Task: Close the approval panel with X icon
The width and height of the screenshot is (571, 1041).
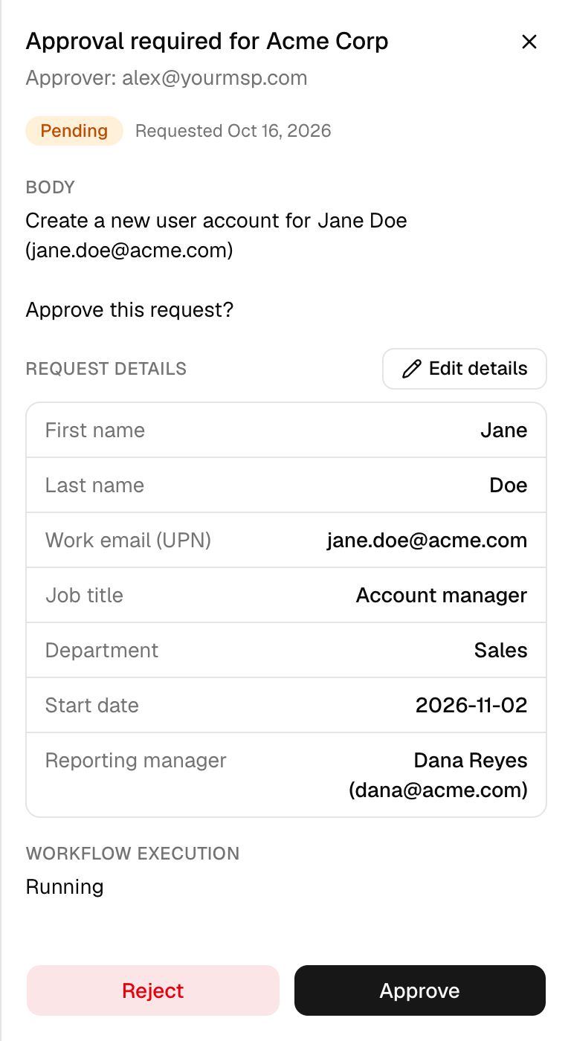Action: pyautogui.click(x=529, y=42)
